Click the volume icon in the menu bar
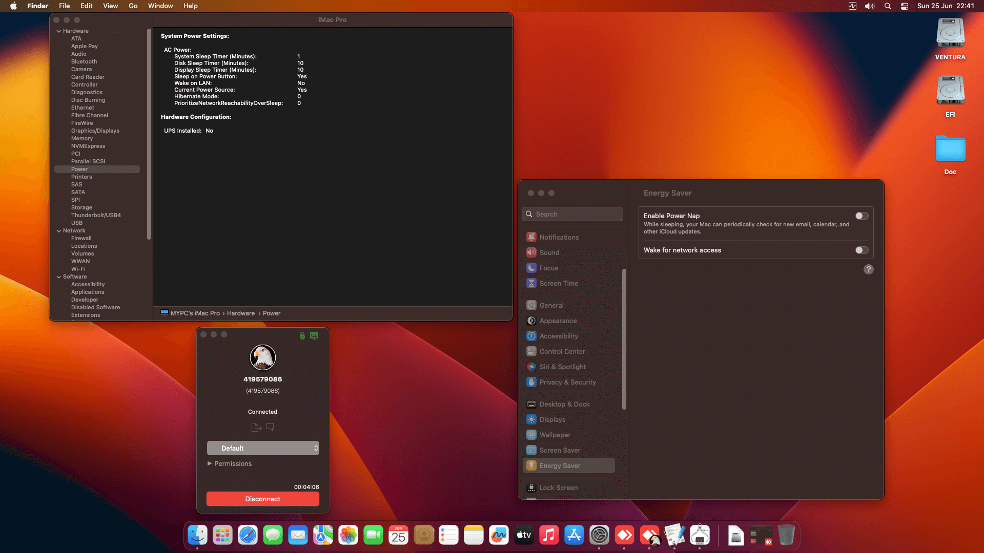984x553 pixels. (870, 6)
